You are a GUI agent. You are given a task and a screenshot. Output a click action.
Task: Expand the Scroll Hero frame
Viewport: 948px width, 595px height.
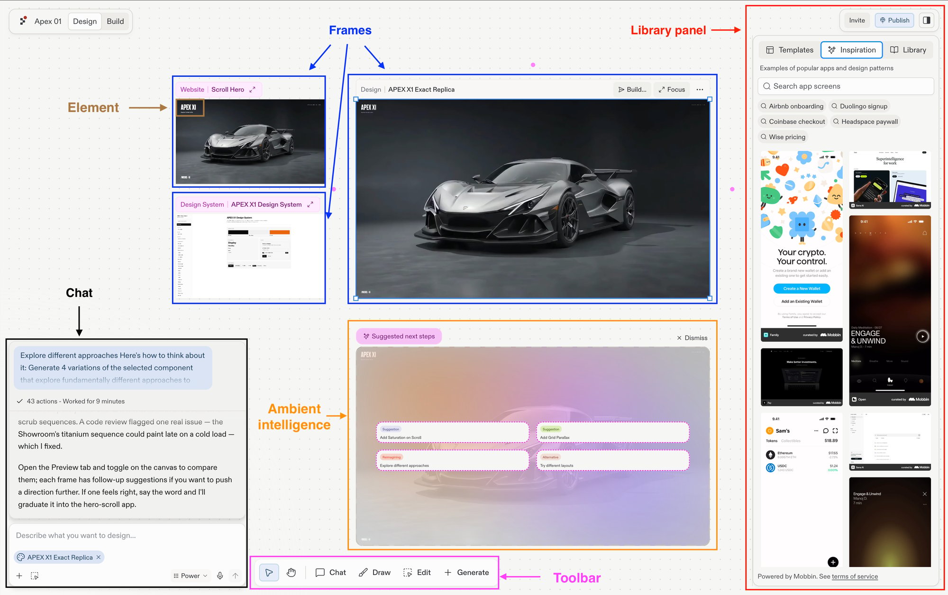coord(252,90)
